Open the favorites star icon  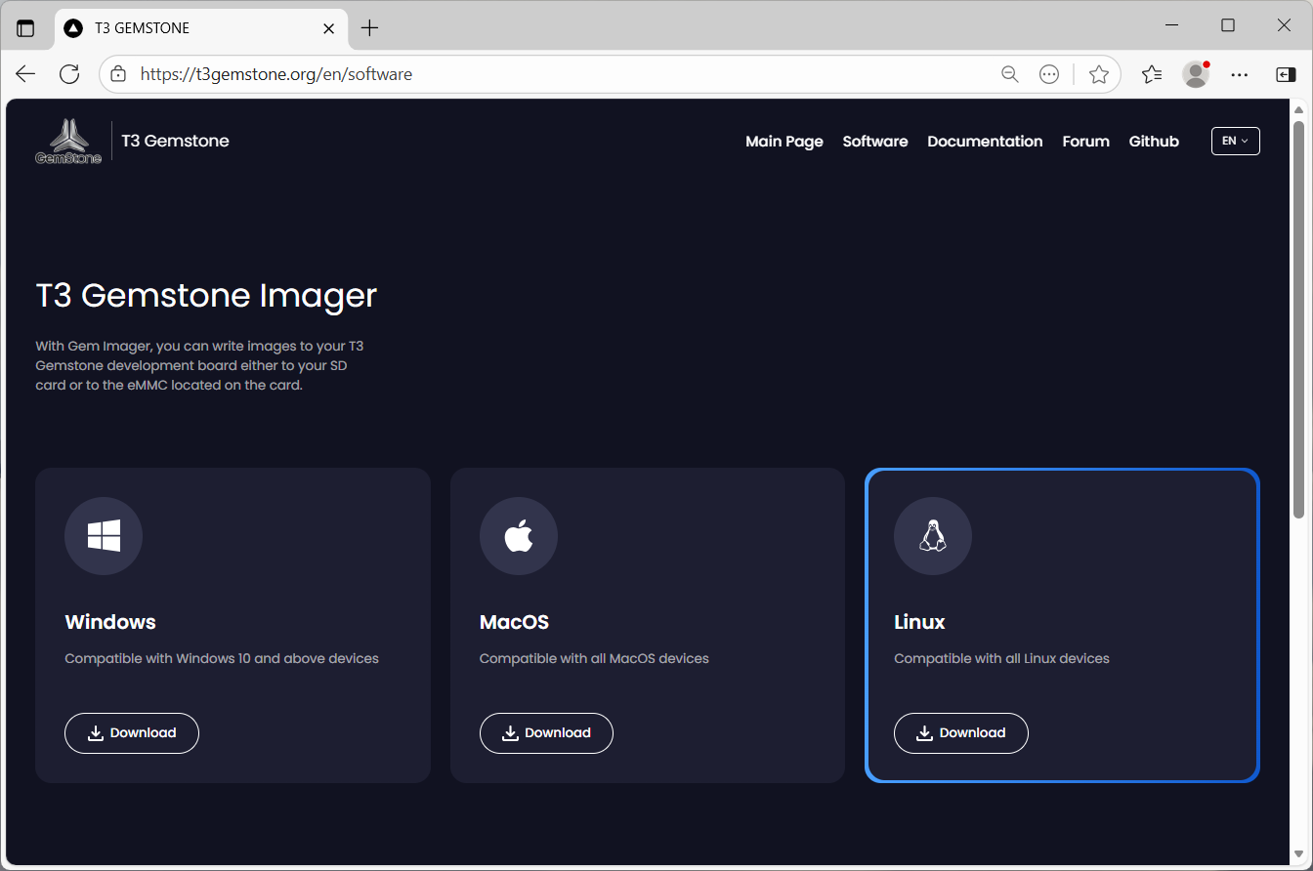click(x=1099, y=73)
